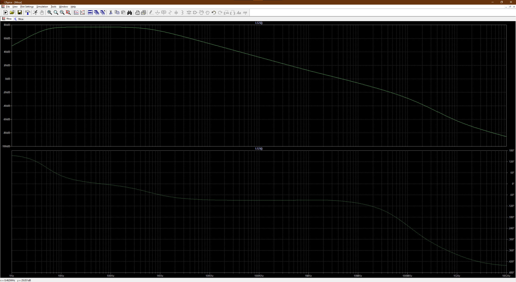This screenshot has height=282, width=516.
Task: Click the autorange plot icon
Action: click(x=76, y=13)
